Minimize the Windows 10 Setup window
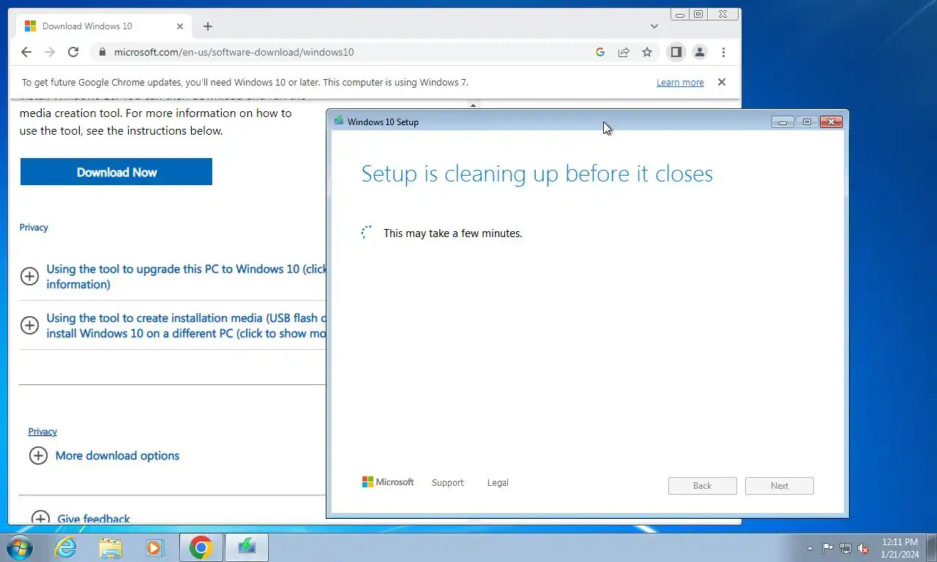 point(783,122)
